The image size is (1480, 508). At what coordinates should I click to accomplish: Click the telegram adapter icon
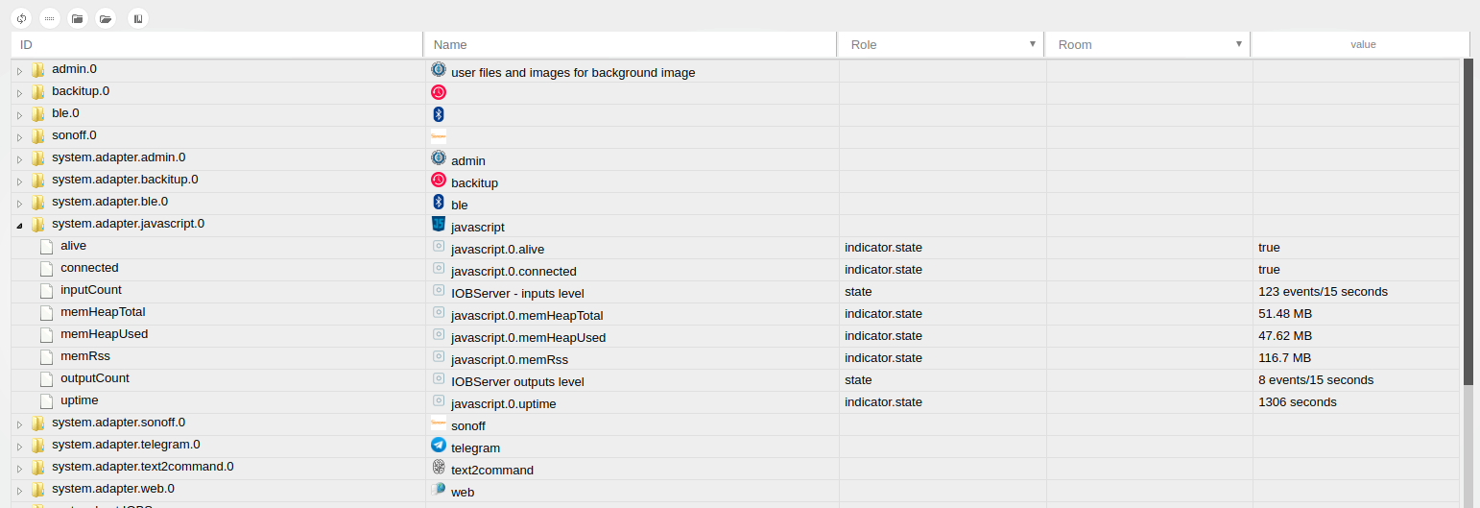pos(439,446)
